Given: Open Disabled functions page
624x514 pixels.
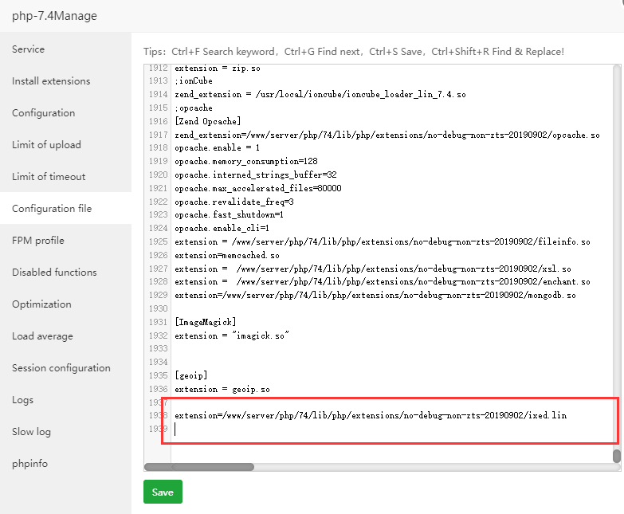Looking at the screenshot, I should tap(54, 273).
